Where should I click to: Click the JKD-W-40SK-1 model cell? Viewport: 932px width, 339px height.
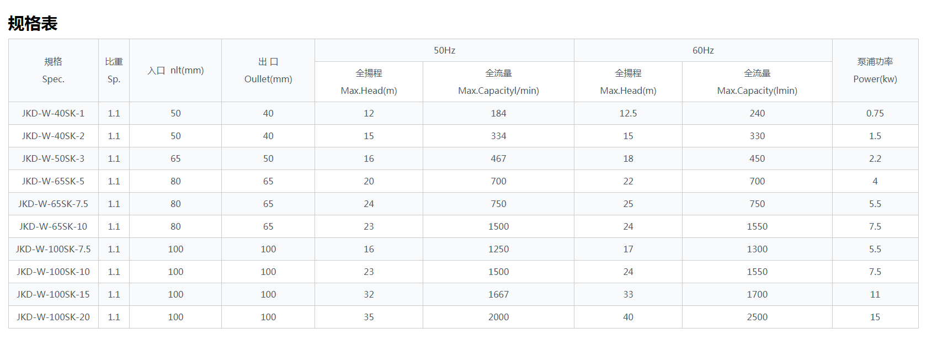(x=54, y=113)
